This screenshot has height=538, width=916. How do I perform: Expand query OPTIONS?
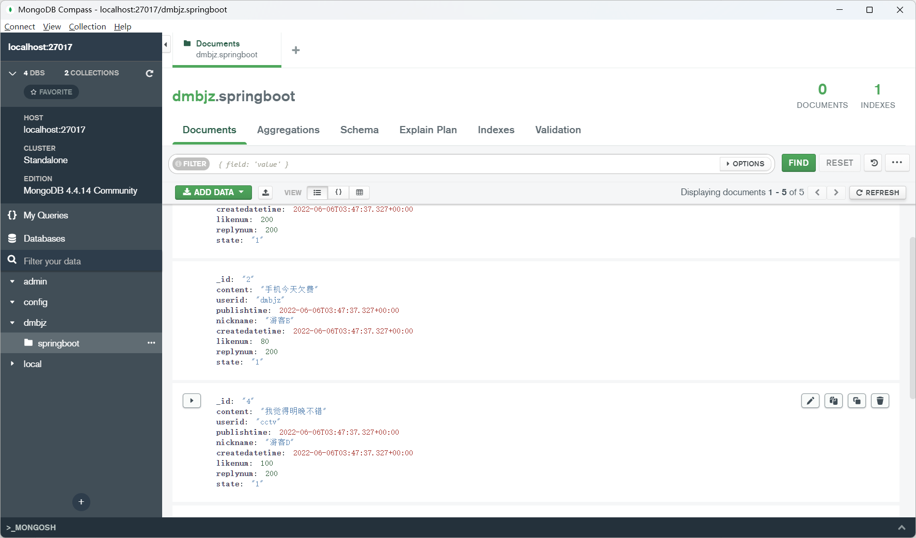[745, 164]
